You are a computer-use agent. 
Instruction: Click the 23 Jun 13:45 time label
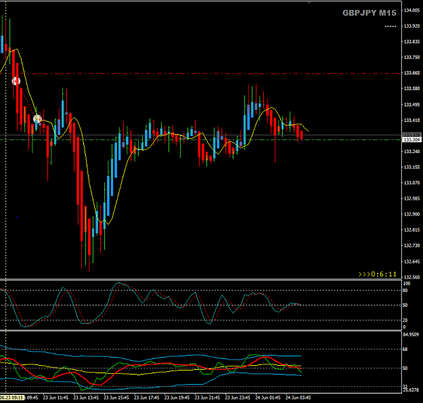click(86, 398)
